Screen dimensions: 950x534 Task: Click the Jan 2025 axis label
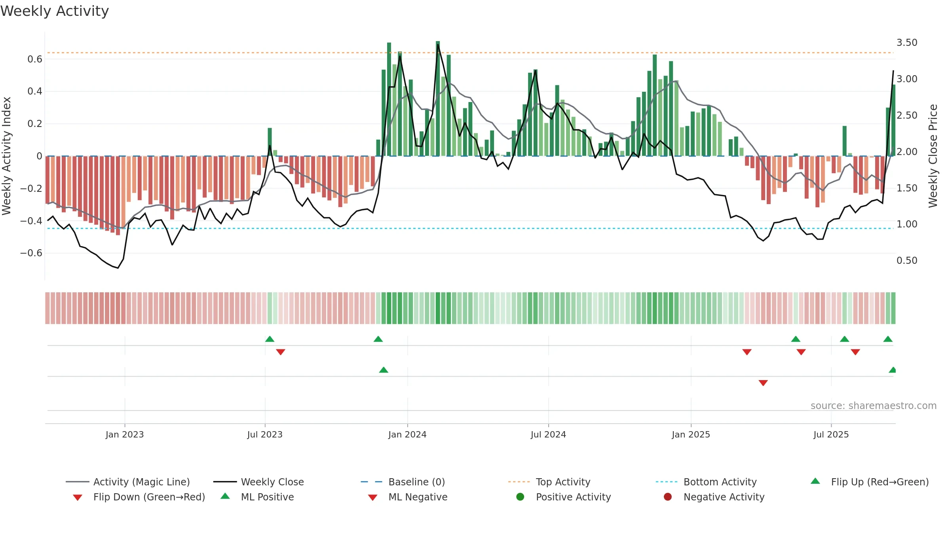click(x=691, y=435)
